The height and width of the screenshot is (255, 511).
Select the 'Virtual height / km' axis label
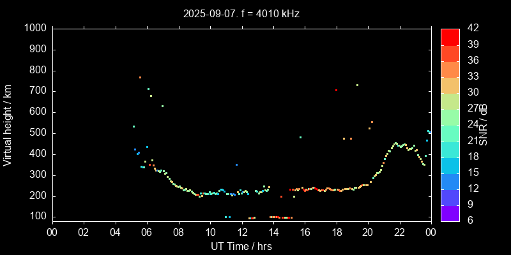pyautogui.click(x=8, y=125)
